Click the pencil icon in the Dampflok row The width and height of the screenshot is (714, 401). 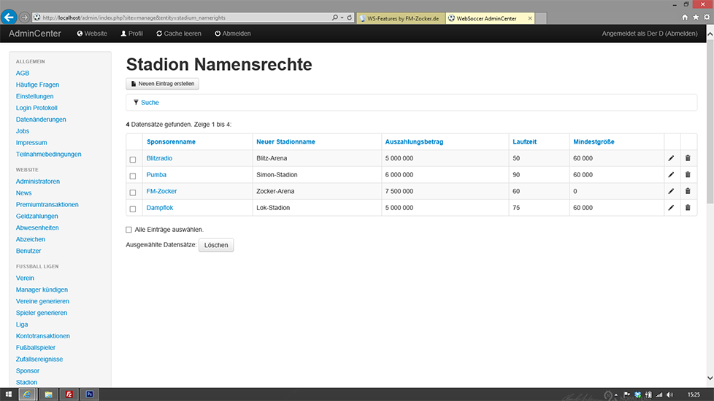coord(671,208)
